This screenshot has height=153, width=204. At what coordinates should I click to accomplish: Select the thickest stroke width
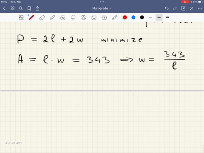tap(167, 17)
